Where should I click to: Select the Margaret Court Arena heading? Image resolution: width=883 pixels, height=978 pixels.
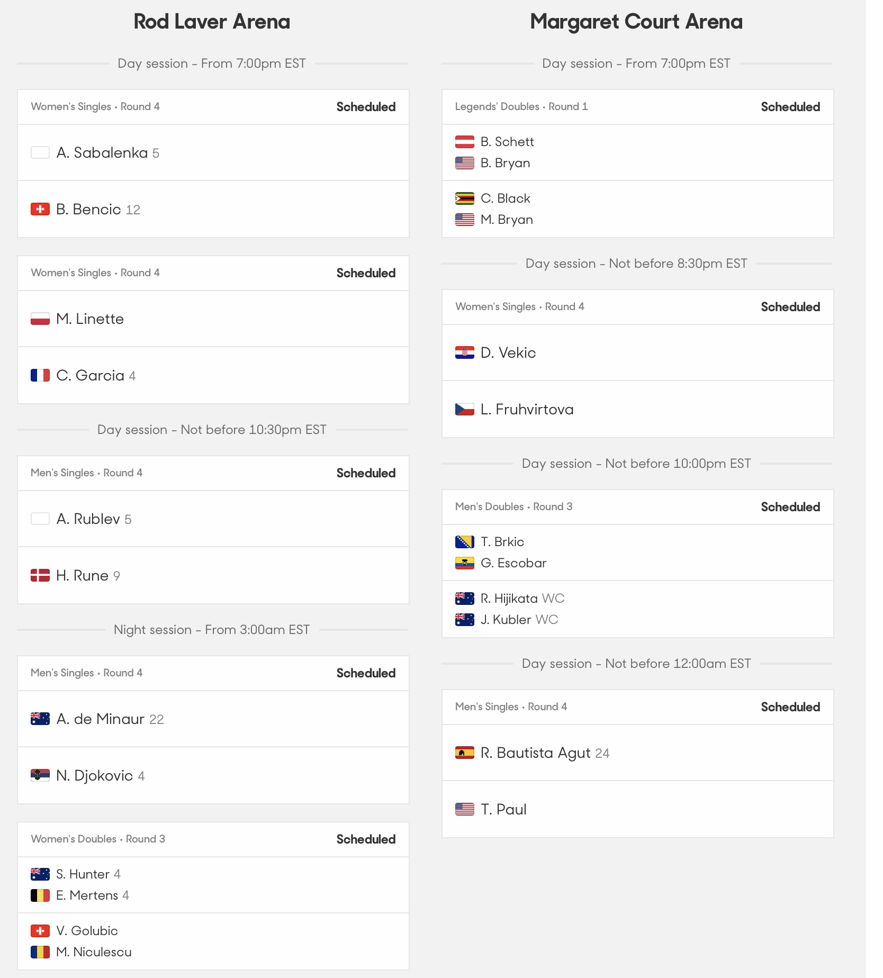coord(636,22)
